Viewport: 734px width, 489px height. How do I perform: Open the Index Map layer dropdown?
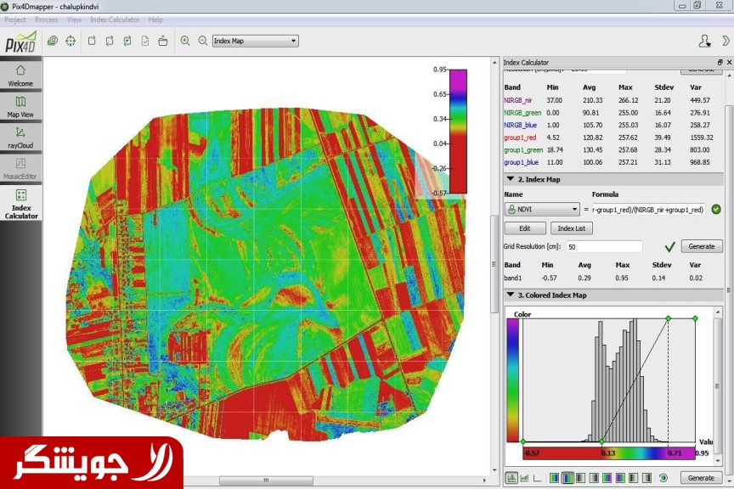pos(255,41)
